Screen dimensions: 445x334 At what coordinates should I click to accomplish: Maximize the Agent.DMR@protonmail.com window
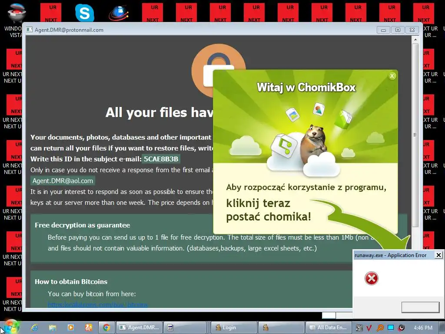click(x=398, y=30)
